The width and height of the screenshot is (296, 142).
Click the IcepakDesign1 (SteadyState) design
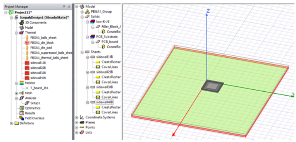click(x=45, y=17)
